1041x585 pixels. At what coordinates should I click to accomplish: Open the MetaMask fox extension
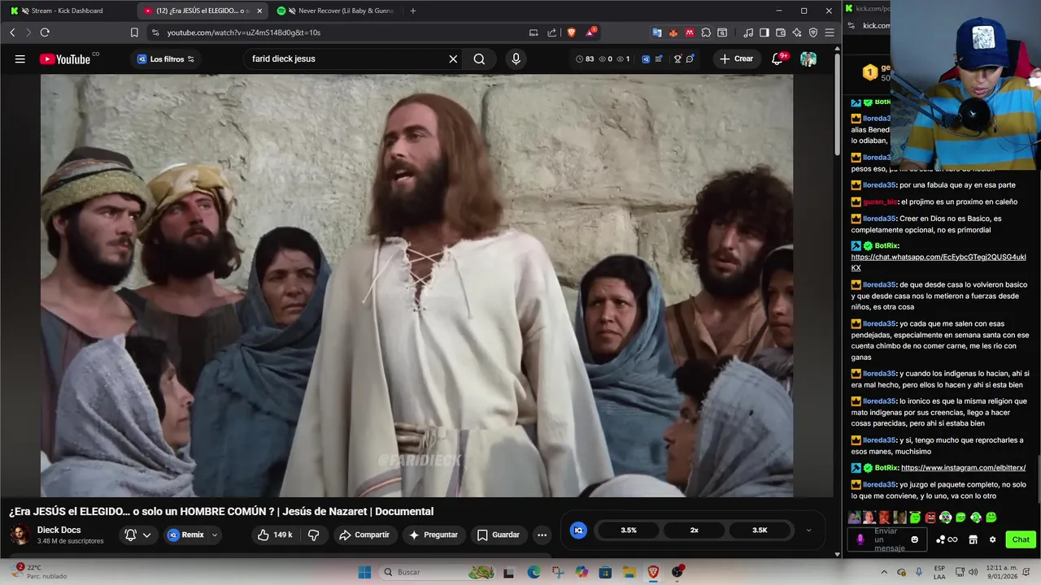point(673,32)
